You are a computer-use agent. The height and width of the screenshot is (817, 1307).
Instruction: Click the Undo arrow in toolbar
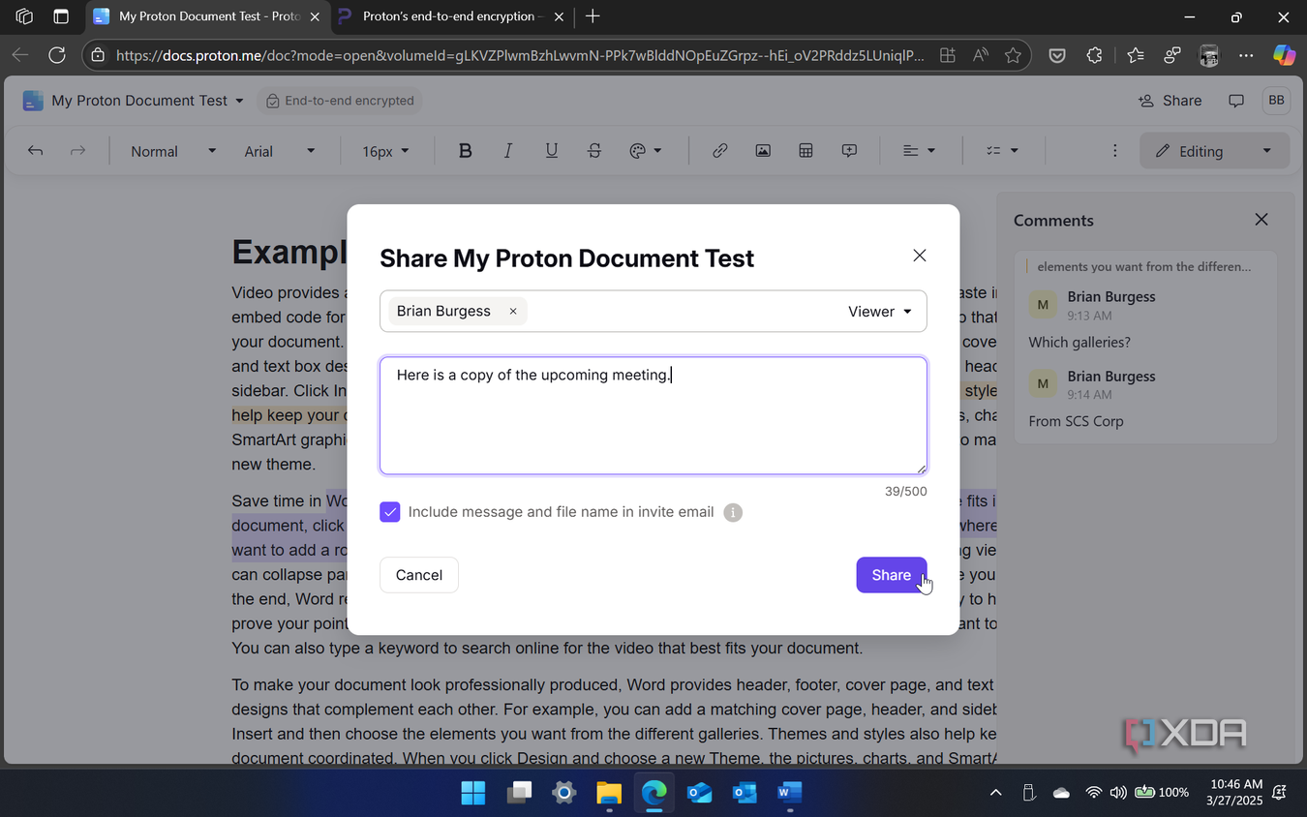36,151
